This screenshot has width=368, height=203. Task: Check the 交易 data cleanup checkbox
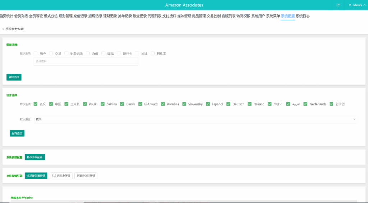(x=51, y=53)
